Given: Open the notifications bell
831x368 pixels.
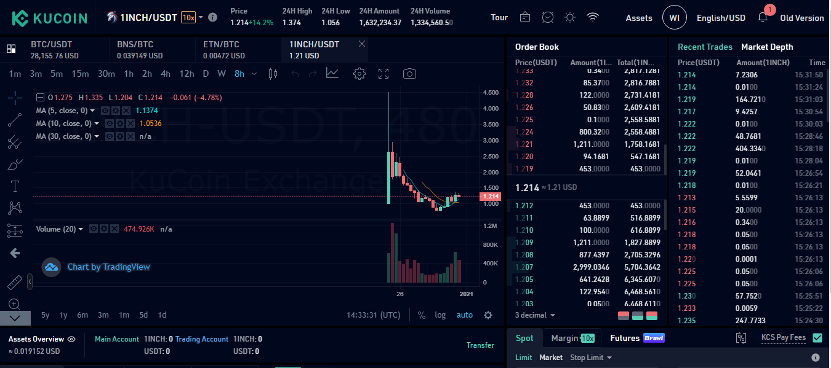Looking at the screenshot, I should pos(763,17).
